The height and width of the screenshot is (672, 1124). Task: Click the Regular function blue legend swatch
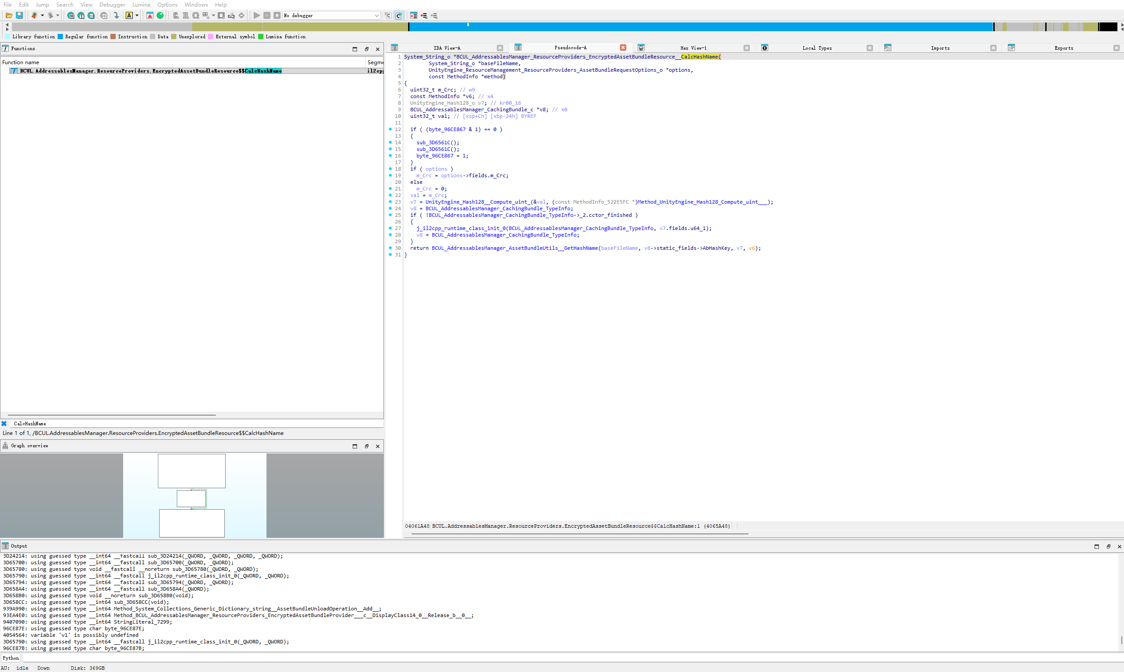click(x=60, y=37)
